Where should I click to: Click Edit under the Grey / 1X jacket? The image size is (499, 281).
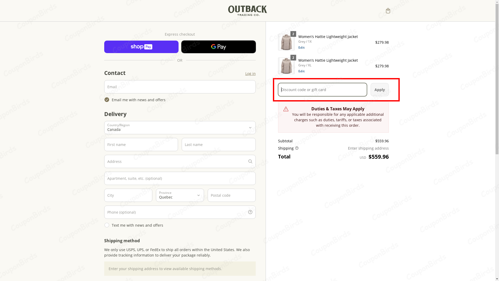click(x=301, y=47)
